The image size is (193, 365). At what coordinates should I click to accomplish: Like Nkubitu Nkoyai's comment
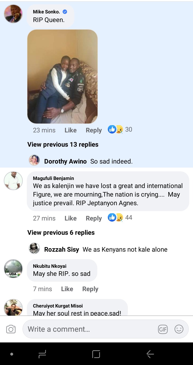pyautogui.click(x=67, y=289)
